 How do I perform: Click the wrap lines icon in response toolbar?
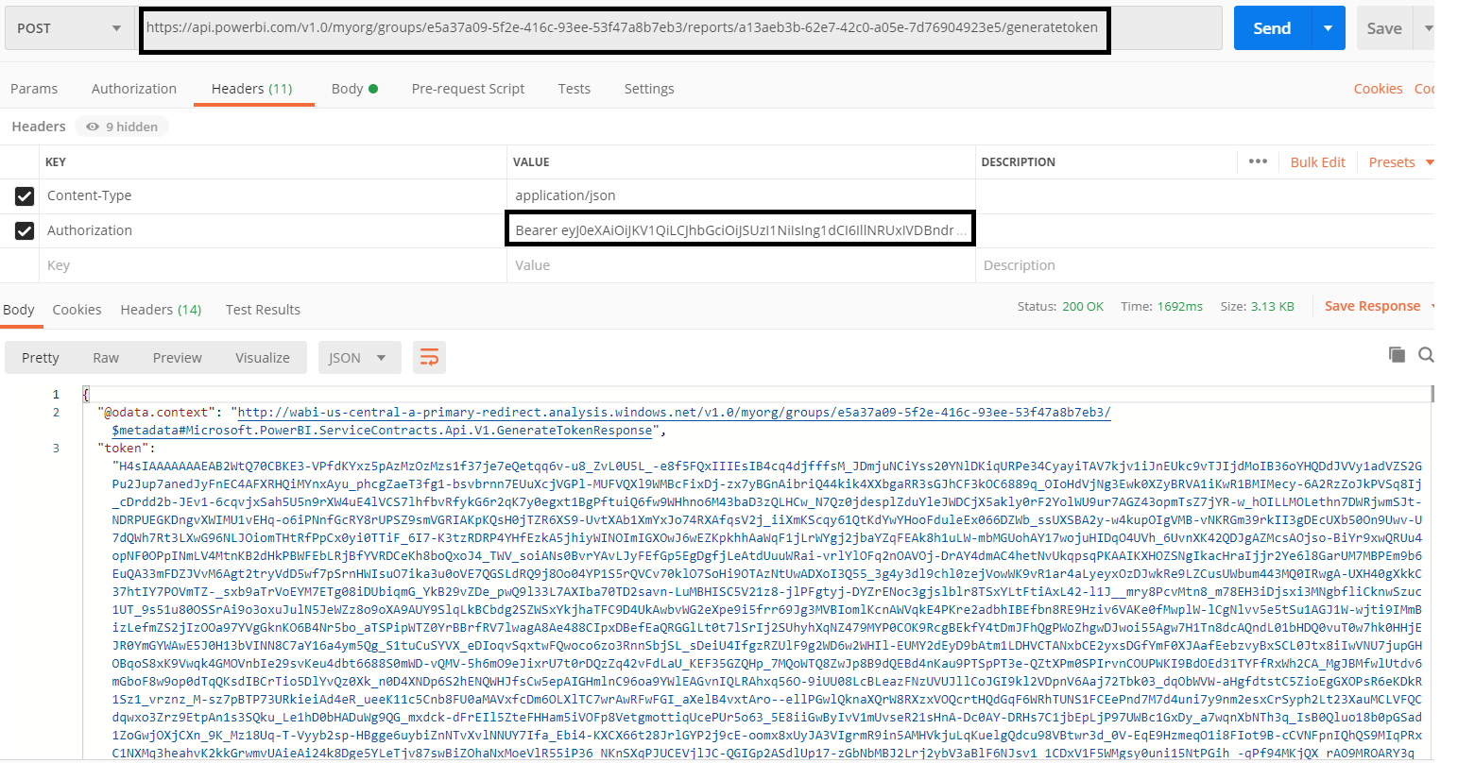pyautogui.click(x=429, y=358)
